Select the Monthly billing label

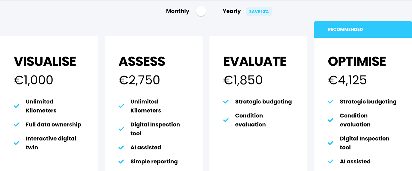point(178,11)
